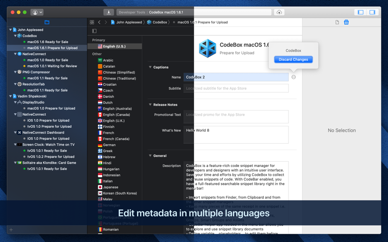This screenshot has height=242, width=388.
Task: Toggle the right inspector panel button
Action: 372,12
